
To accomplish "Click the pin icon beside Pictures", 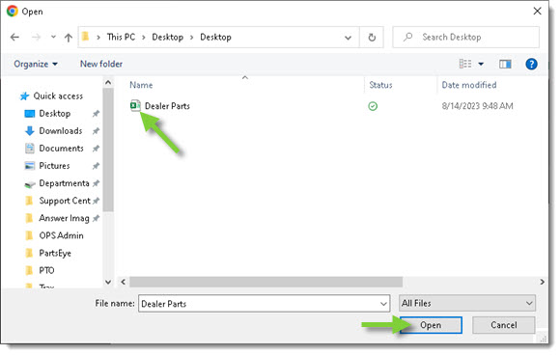I will [x=96, y=166].
